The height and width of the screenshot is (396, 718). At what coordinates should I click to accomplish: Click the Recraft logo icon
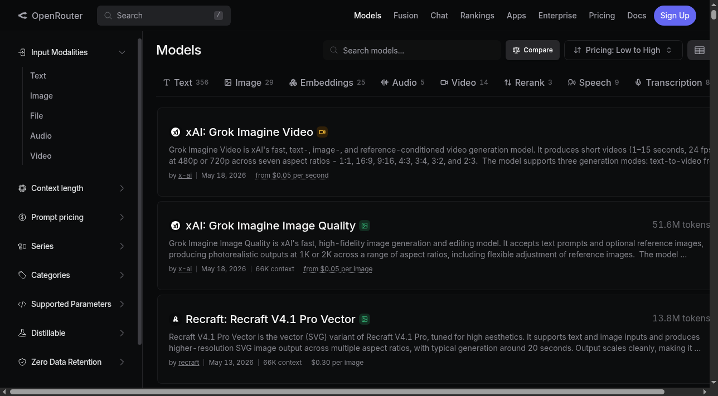click(176, 319)
